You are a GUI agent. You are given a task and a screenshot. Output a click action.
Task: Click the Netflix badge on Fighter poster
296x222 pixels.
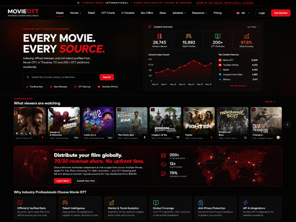pyautogui.click(x=212, y=137)
